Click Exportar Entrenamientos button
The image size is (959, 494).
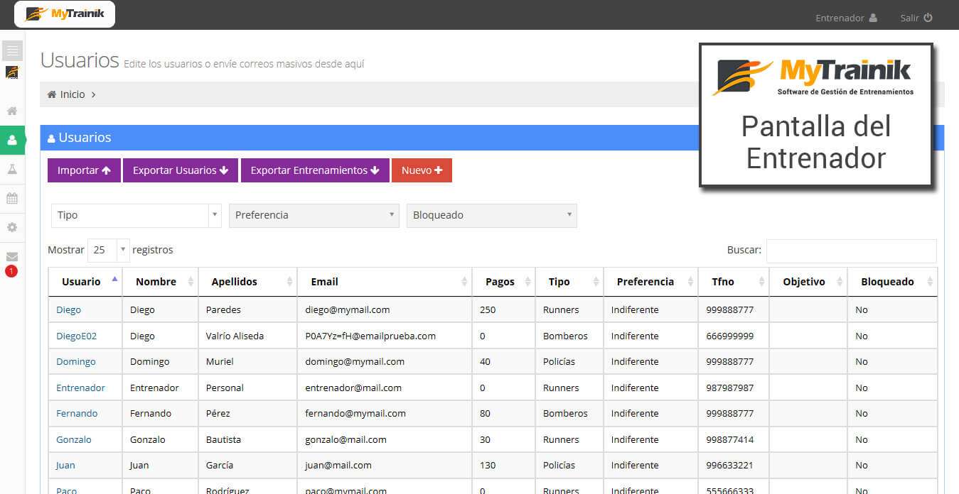pos(315,170)
